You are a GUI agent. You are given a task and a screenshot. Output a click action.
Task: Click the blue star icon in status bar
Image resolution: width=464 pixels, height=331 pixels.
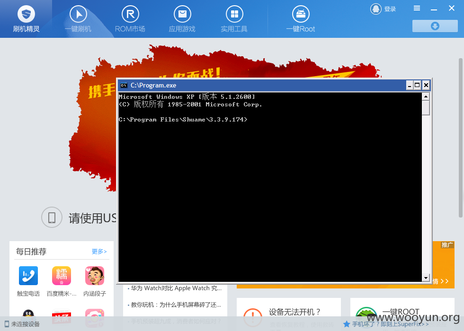tap(347, 324)
